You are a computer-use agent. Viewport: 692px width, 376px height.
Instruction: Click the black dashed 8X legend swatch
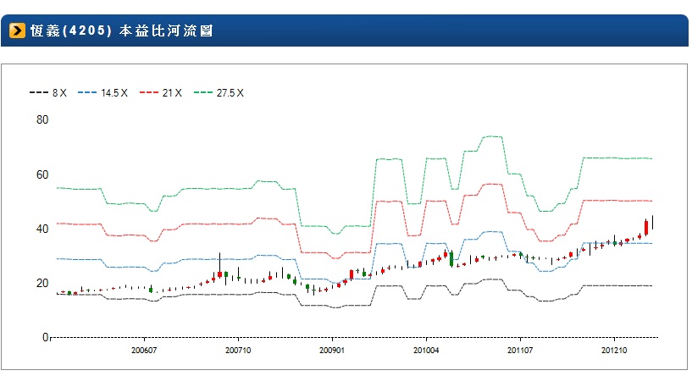(x=39, y=92)
